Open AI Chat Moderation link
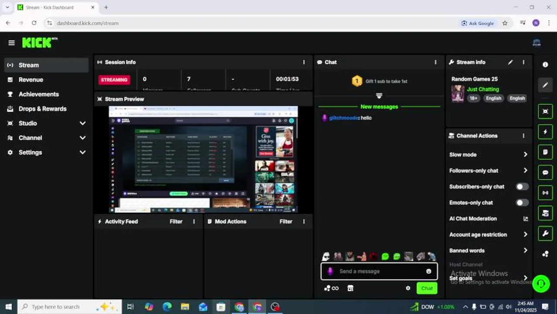 point(489,218)
